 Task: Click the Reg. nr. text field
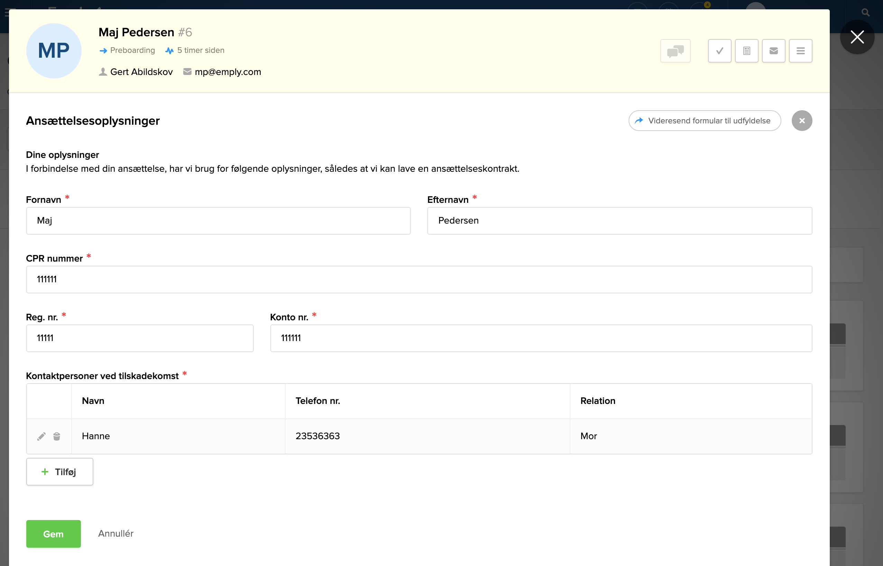pos(140,338)
